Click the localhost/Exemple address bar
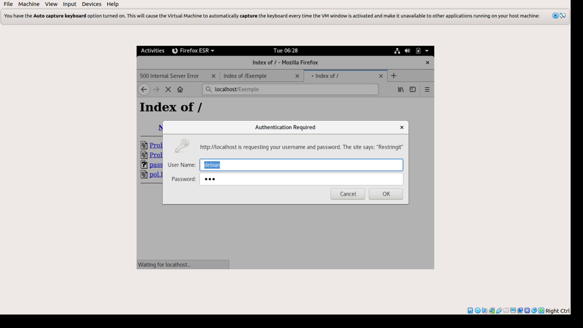583x328 pixels. [x=291, y=89]
